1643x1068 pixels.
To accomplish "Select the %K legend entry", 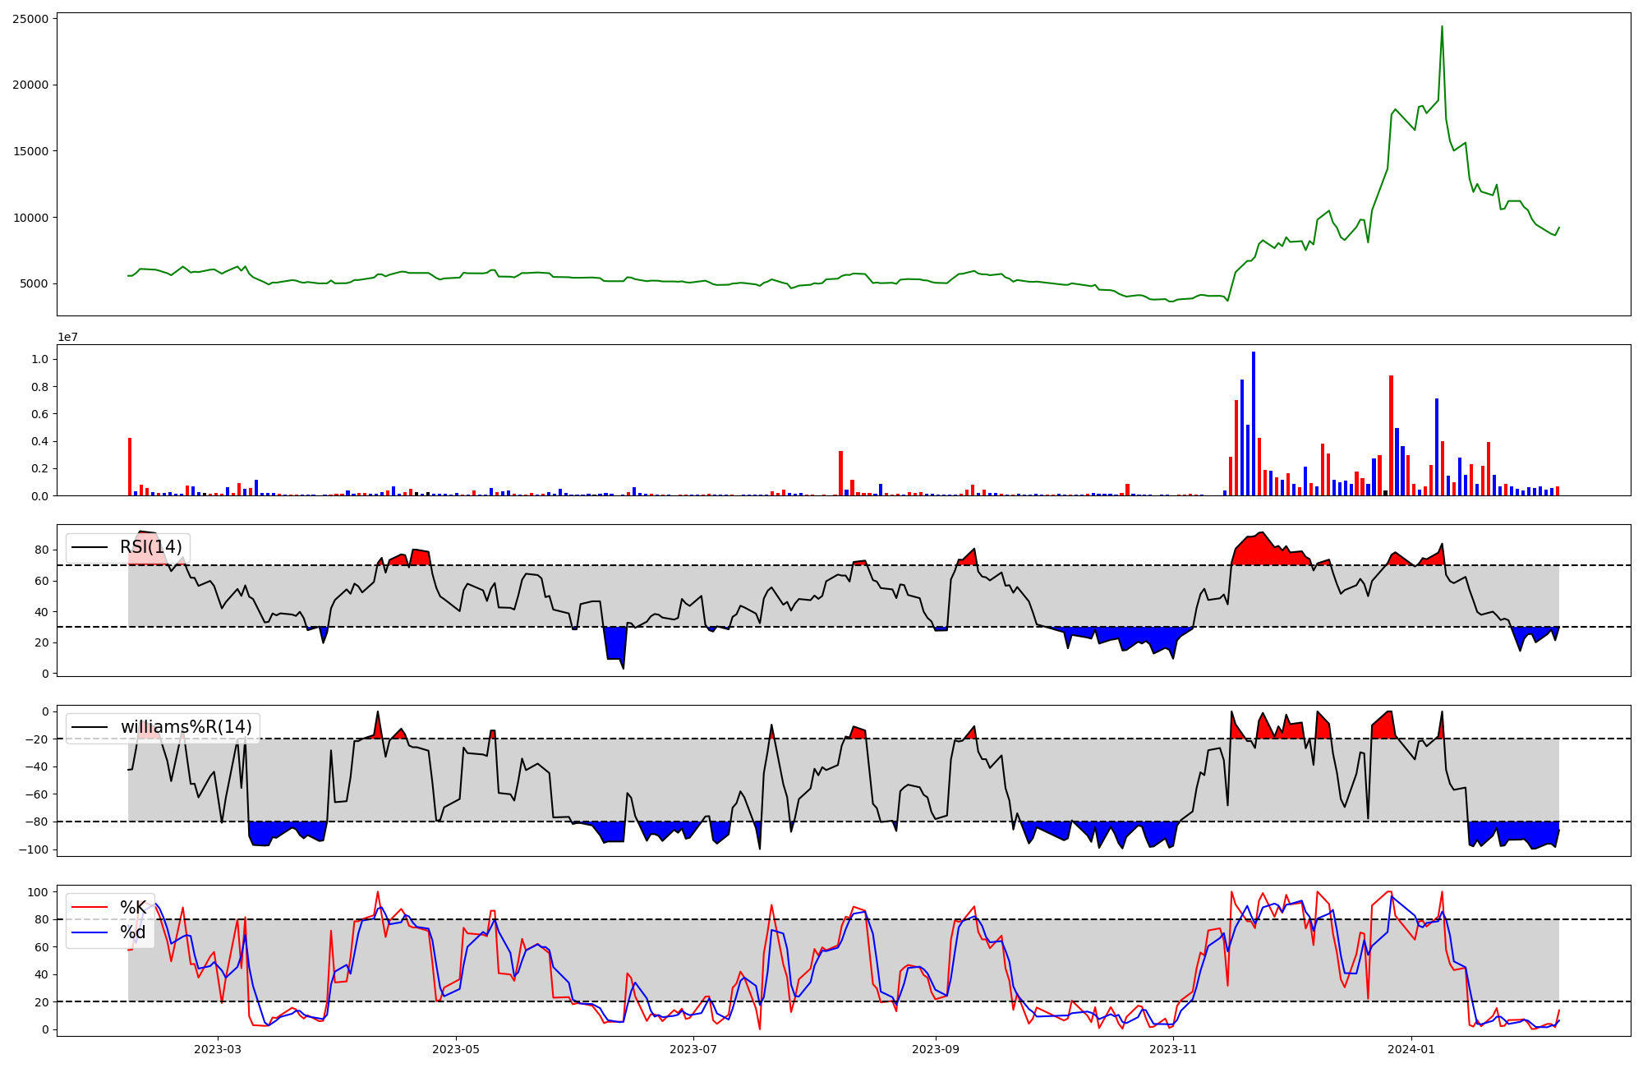I will tap(133, 908).
